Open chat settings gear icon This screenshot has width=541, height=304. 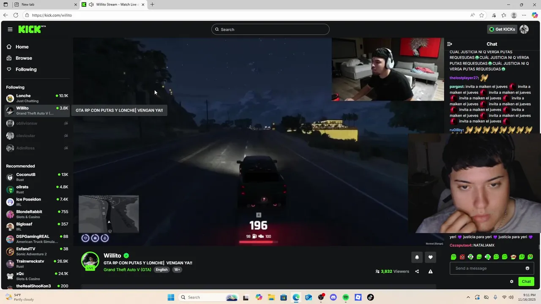click(x=511, y=282)
